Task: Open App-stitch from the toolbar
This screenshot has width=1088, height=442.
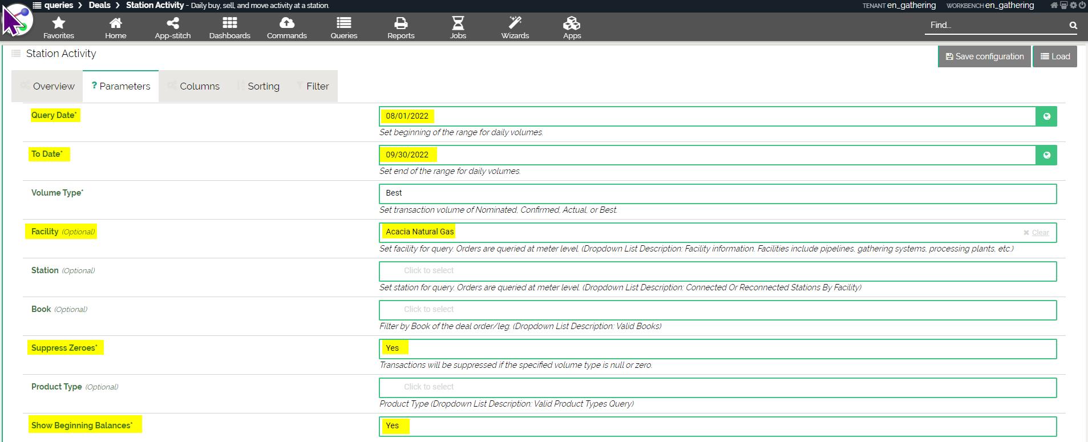Action: [x=172, y=27]
